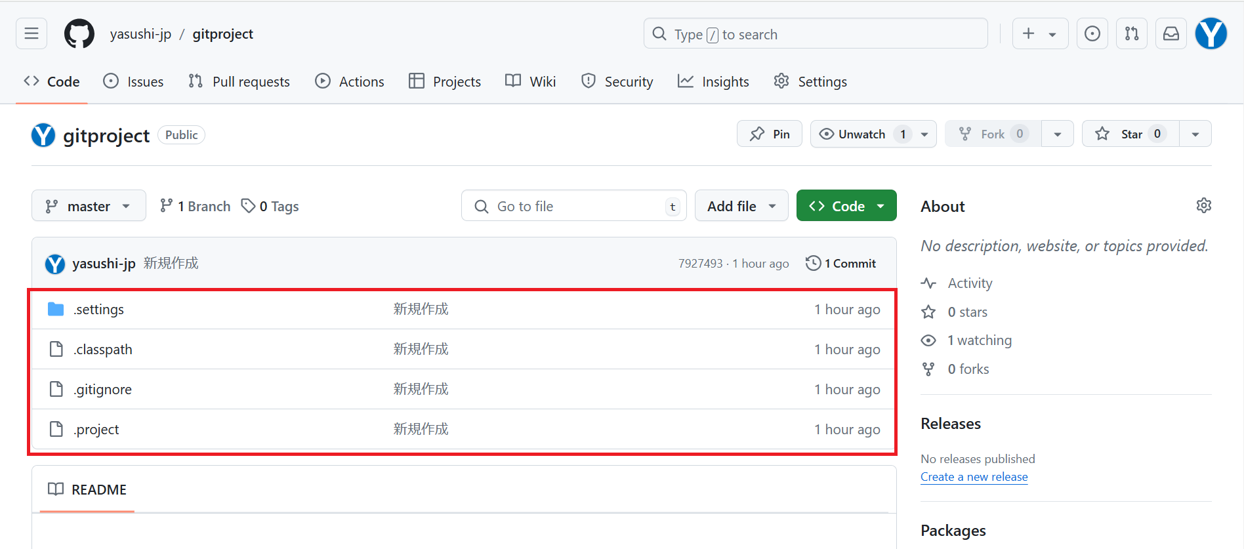
Task: Open the green Code dropdown
Action: pyautogui.click(x=846, y=206)
